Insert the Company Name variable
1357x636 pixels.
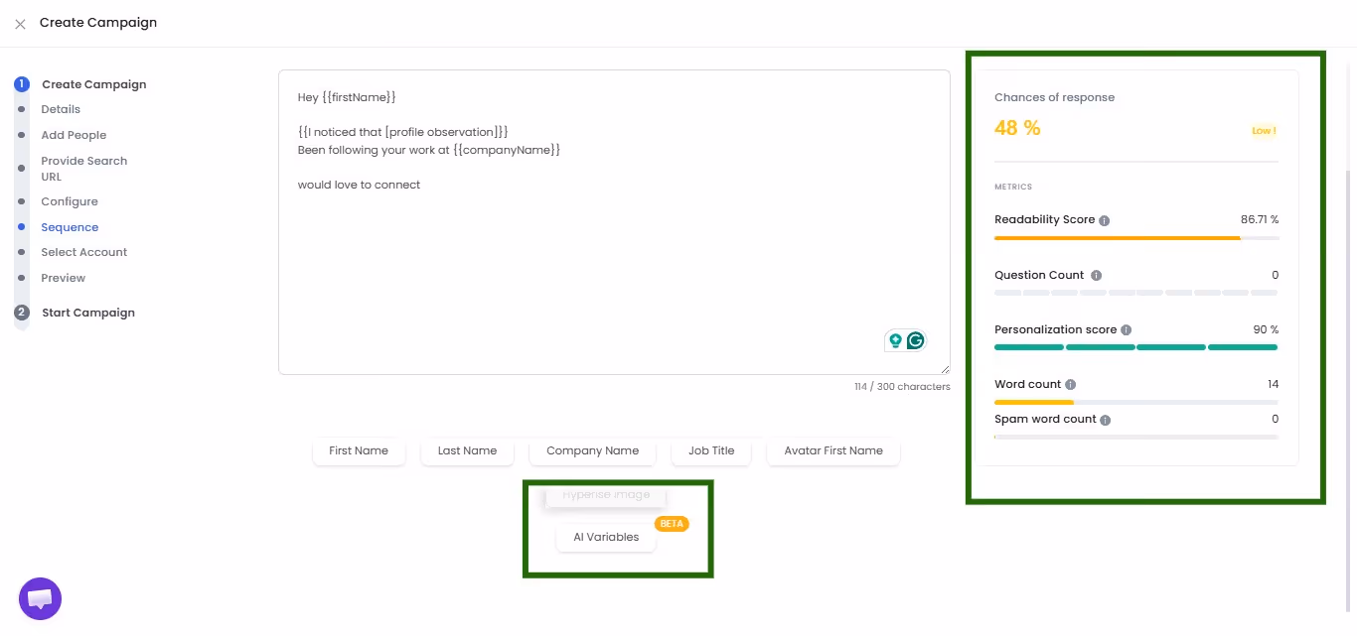[x=592, y=450]
